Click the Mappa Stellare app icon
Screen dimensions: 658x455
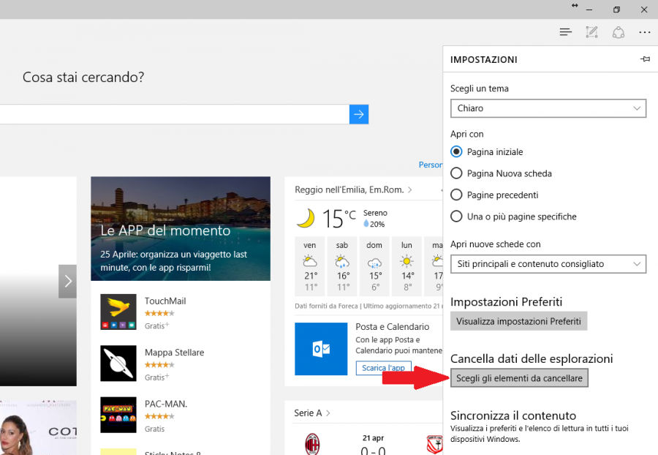click(x=118, y=364)
